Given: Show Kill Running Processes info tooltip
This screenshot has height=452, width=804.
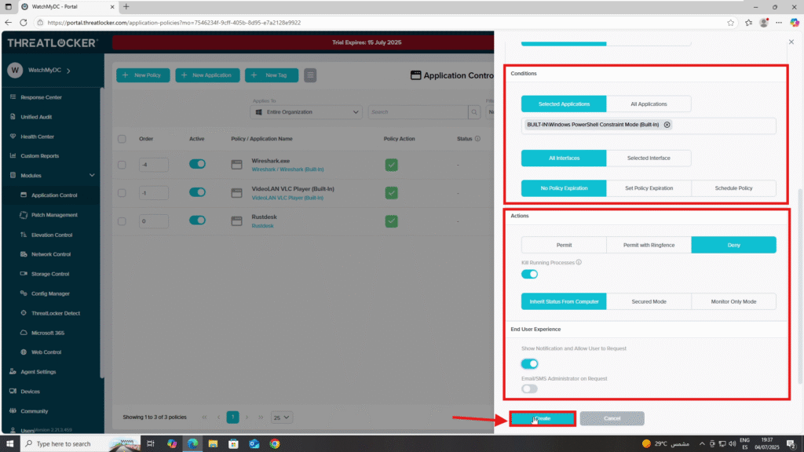Looking at the screenshot, I should point(579,262).
